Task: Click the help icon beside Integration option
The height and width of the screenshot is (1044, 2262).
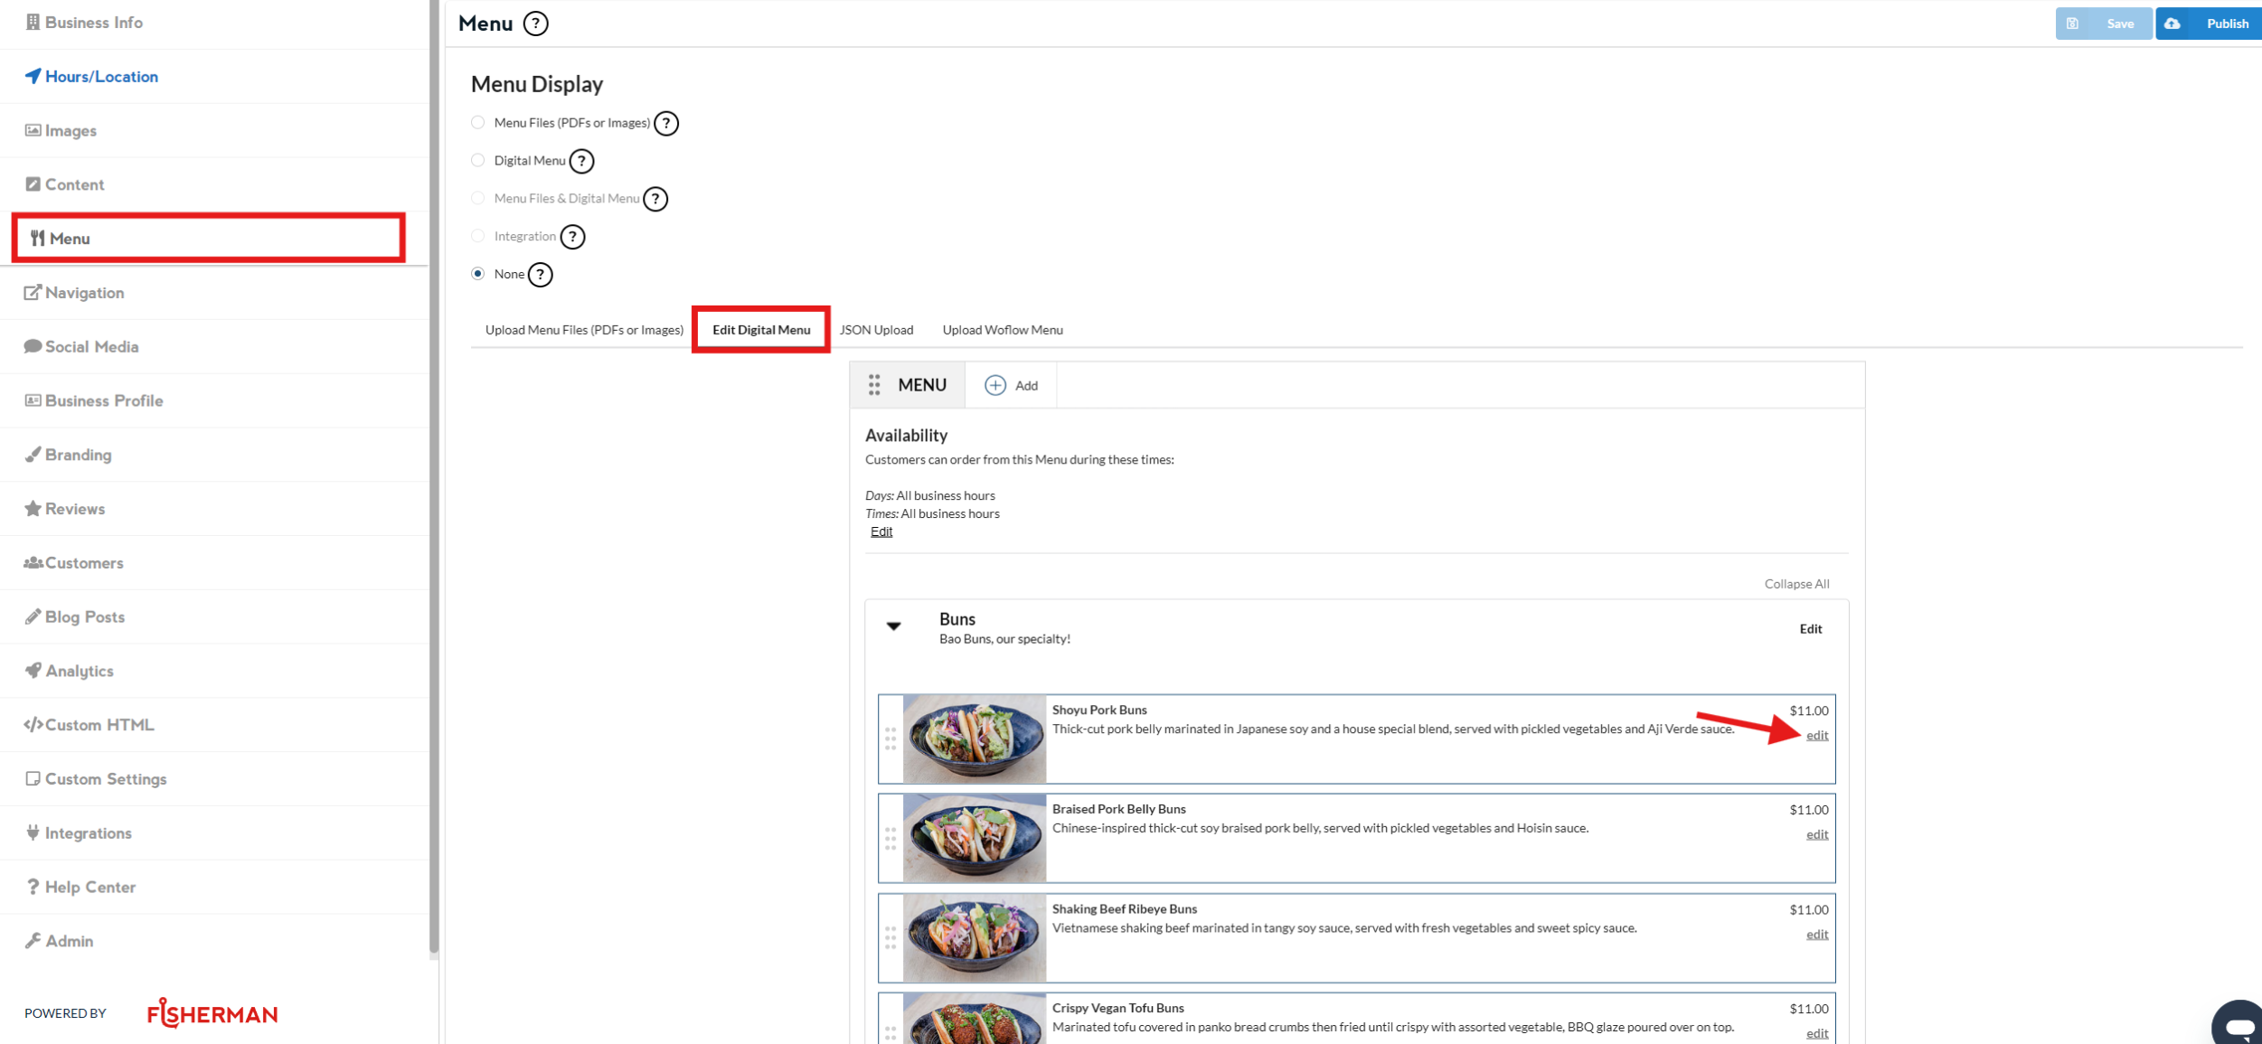Action: pos(572,237)
